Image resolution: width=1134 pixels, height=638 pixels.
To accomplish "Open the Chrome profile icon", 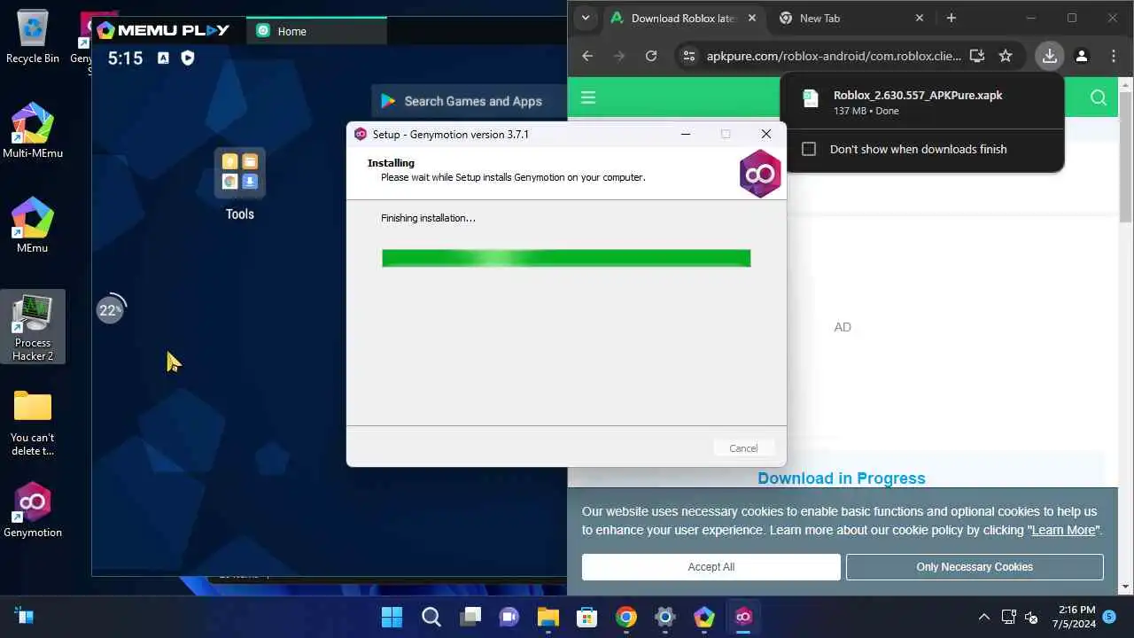I will [1082, 56].
